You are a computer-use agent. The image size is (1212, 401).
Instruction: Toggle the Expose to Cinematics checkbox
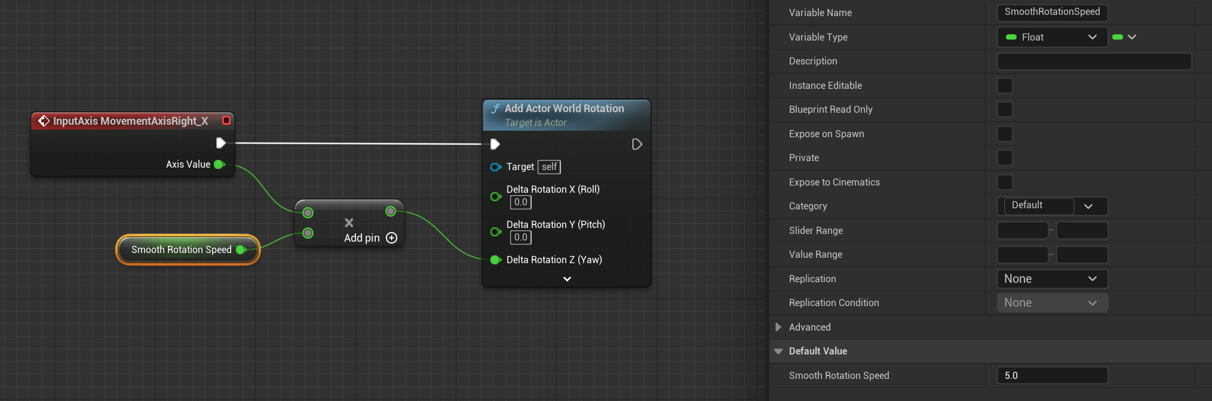1005,182
